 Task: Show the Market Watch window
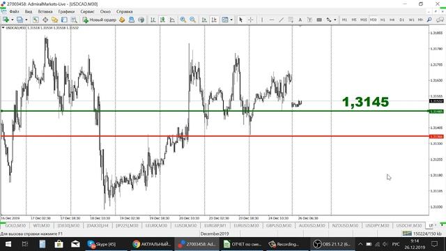coord(36,20)
